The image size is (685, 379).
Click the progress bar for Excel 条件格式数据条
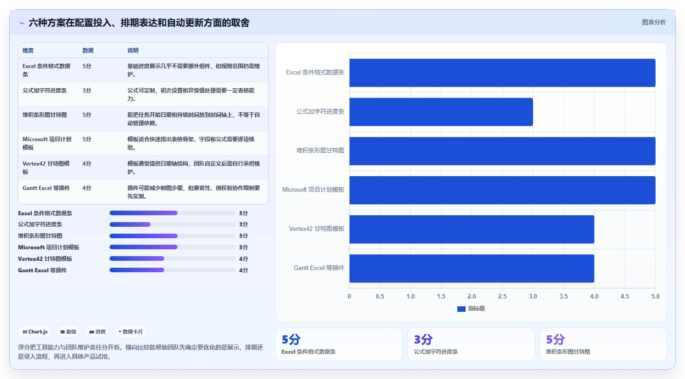click(x=173, y=213)
